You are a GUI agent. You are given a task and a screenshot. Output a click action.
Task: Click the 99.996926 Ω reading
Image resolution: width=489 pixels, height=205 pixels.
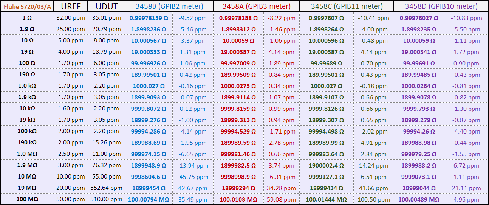[149, 64]
